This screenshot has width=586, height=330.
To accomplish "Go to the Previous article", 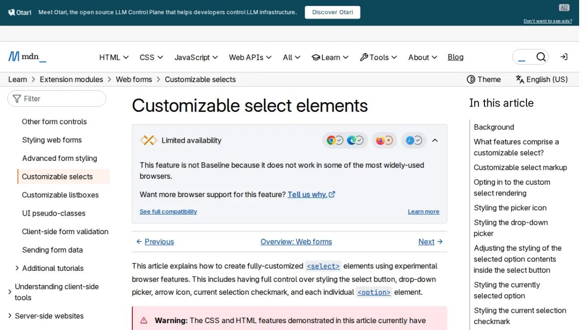I will coord(155,242).
